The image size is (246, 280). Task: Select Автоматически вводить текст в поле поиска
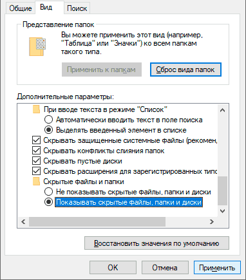48,120
